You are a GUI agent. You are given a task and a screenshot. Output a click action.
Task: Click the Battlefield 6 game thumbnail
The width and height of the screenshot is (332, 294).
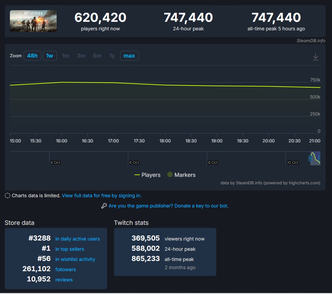click(33, 21)
